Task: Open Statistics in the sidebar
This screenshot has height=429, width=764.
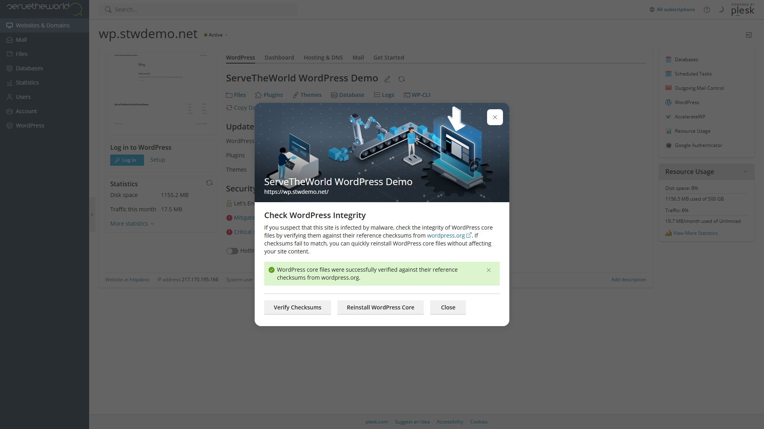Action: pos(45,83)
